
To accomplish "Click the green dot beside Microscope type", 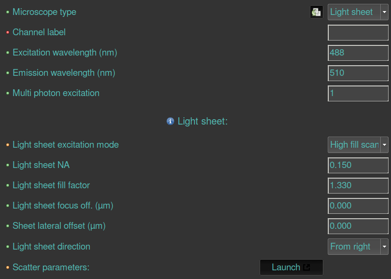I will pyautogui.click(x=8, y=12).
